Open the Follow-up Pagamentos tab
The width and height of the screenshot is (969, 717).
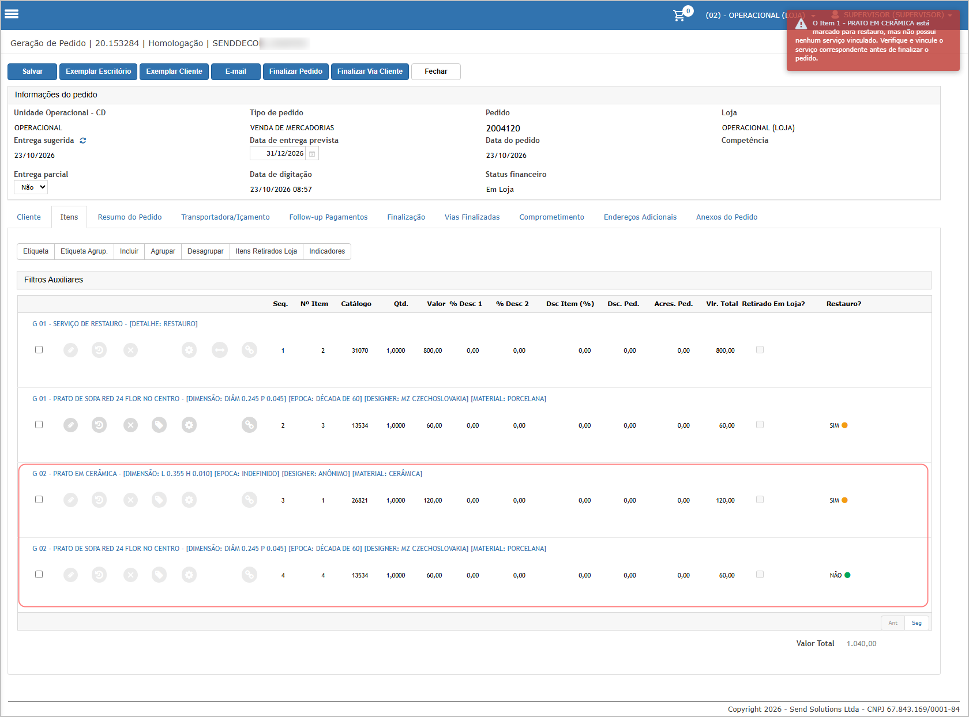328,217
